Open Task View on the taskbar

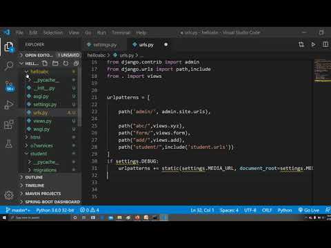click(84, 218)
